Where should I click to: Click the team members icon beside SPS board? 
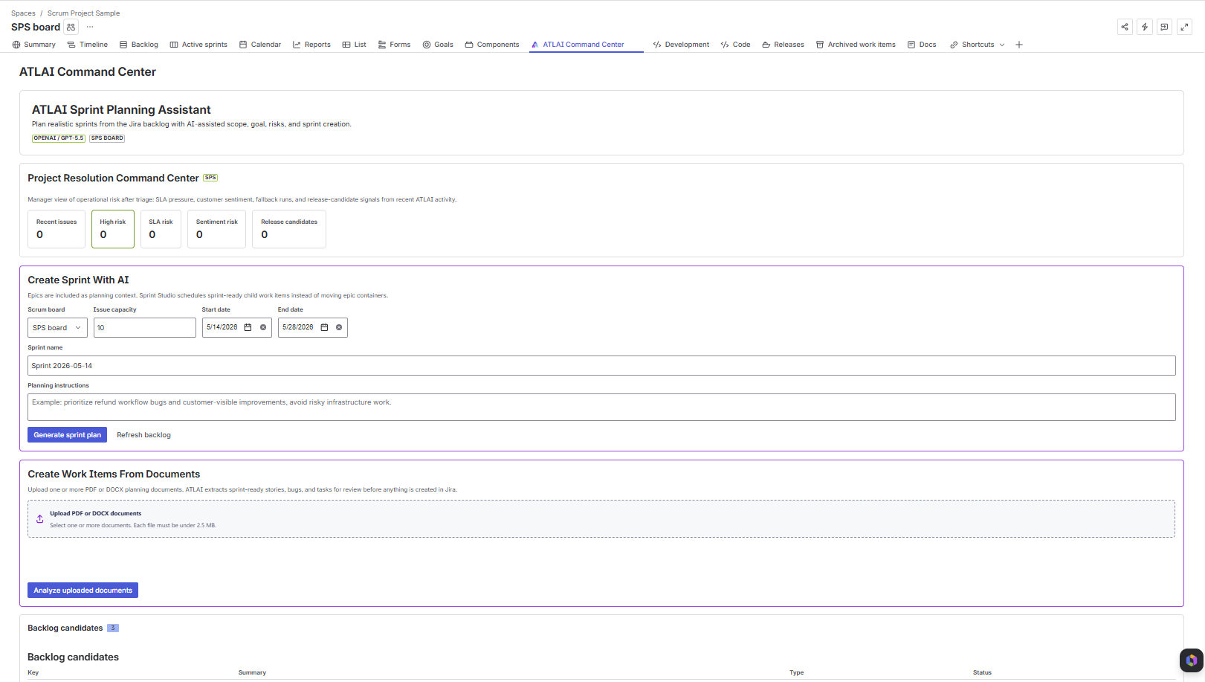(x=71, y=27)
